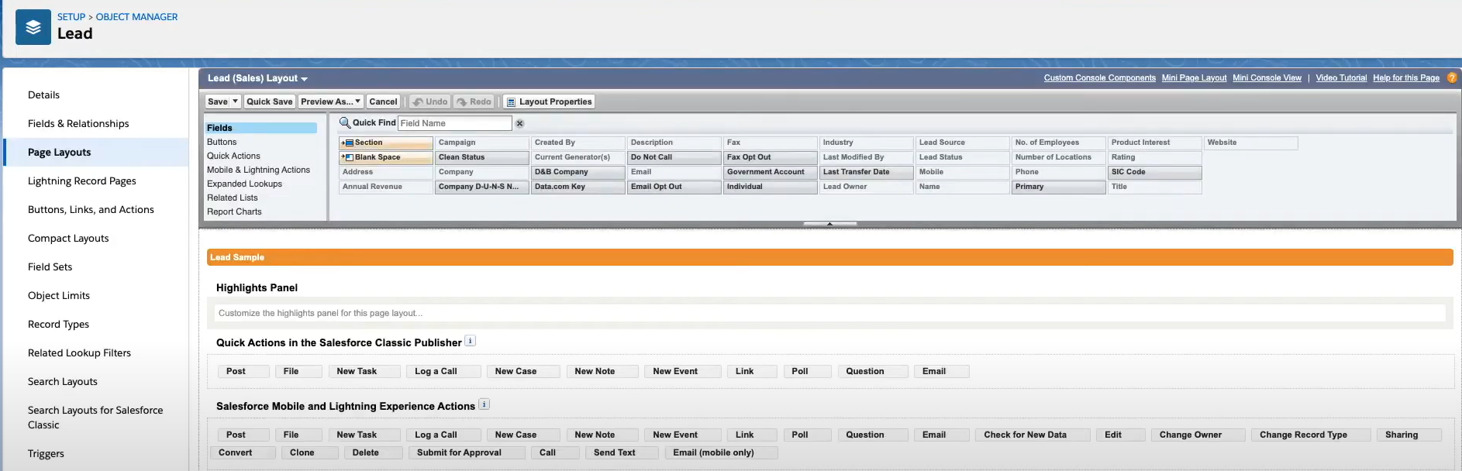
Task: Click the info icon beside Lightning Experience Actions
Action: pos(484,404)
